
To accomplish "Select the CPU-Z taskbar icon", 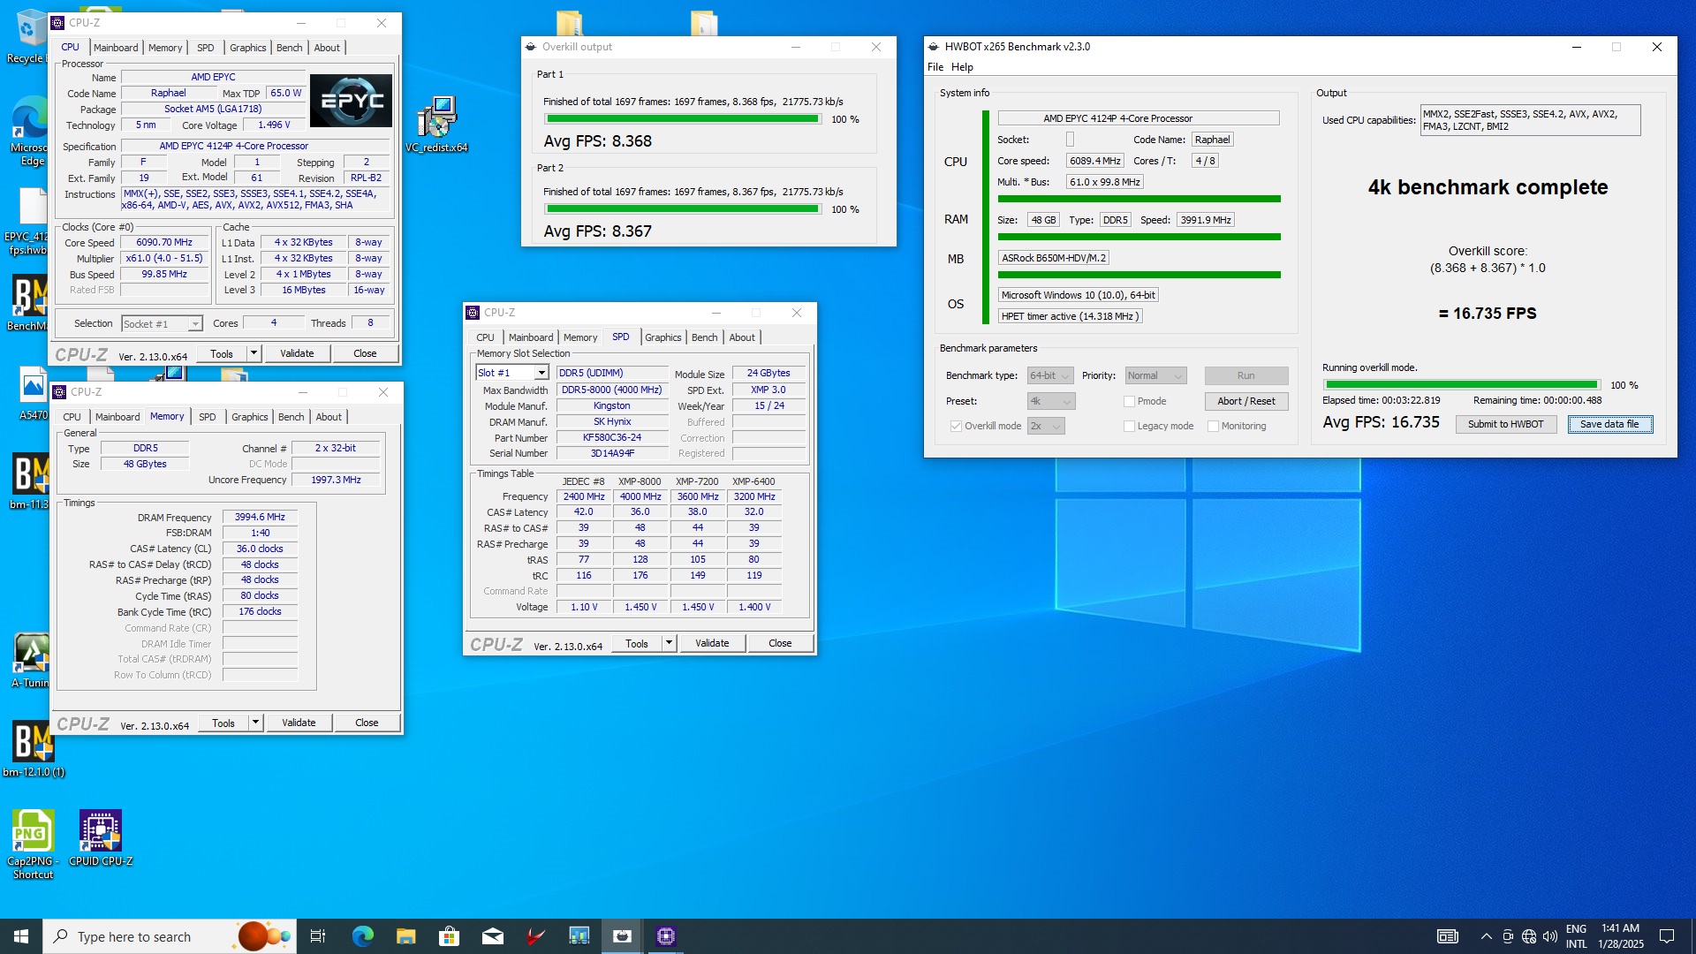I will [x=666, y=936].
